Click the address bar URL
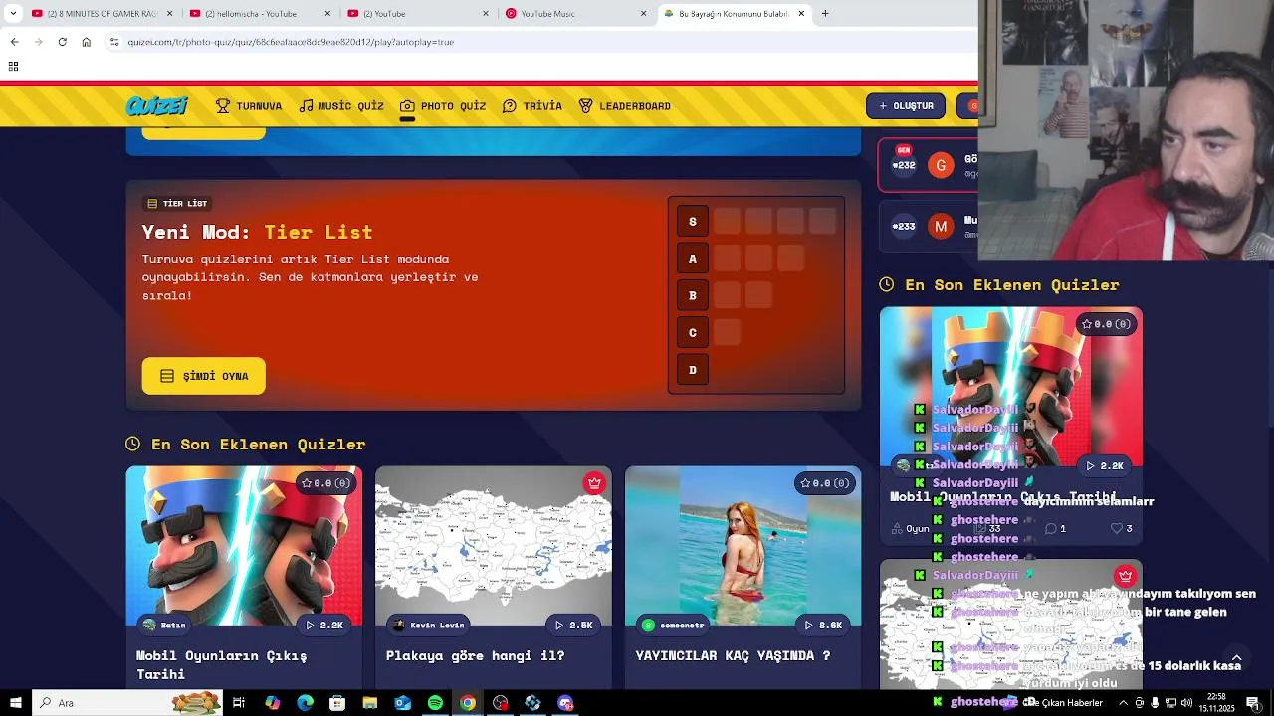The height and width of the screenshot is (716, 1274). [291, 42]
